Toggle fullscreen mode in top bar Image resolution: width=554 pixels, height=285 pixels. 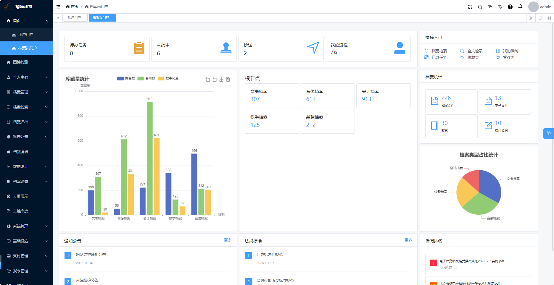click(470, 7)
